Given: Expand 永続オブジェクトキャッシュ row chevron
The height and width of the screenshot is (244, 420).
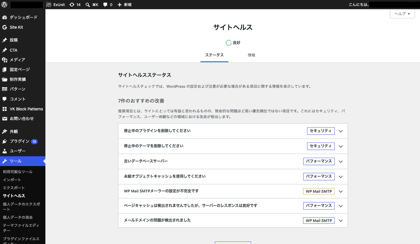Looking at the screenshot, I should pos(341,177).
